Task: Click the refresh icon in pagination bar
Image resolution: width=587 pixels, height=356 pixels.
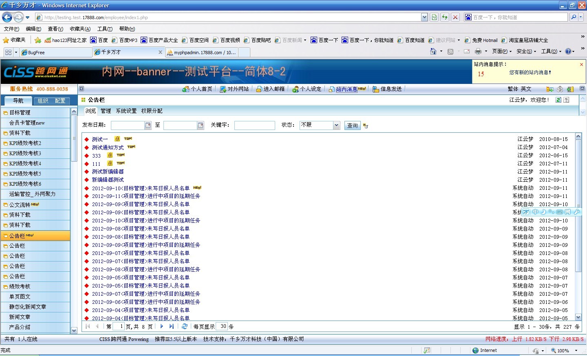Action: pos(185,326)
